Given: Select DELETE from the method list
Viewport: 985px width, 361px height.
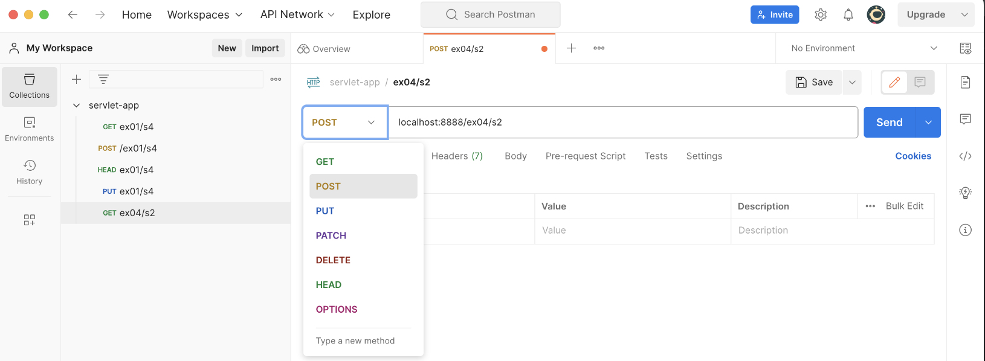Looking at the screenshot, I should click(363, 260).
